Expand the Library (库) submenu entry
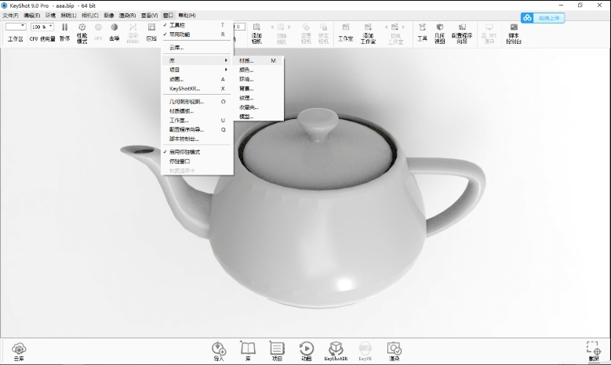Image resolution: width=611 pixels, height=365 pixels. (x=197, y=60)
